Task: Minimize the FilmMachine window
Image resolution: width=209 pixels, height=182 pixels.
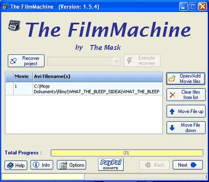Action: (x=183, y=7)
